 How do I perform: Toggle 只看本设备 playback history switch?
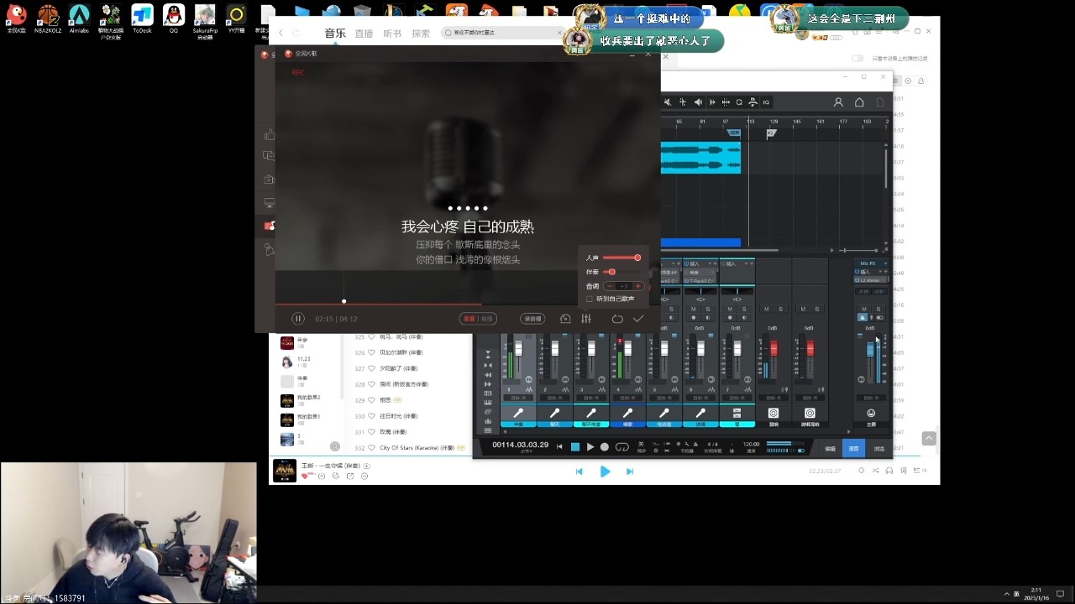(x=857, y=58)
